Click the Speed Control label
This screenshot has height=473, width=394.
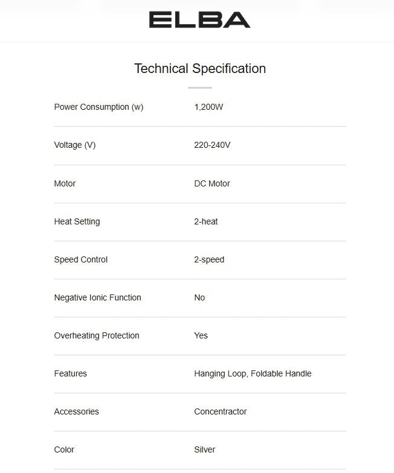80,259
